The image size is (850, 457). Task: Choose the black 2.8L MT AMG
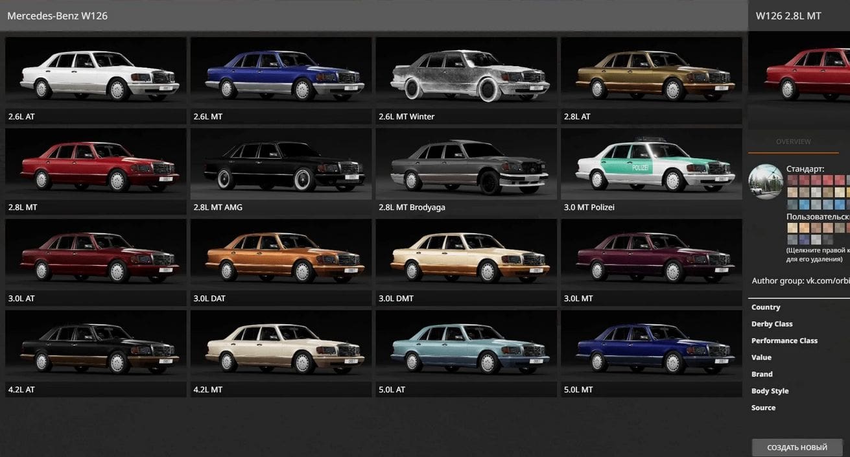pyautogui.click(x=281, y=166)
